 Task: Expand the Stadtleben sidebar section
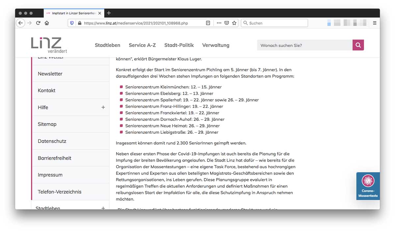click(103, 208)
